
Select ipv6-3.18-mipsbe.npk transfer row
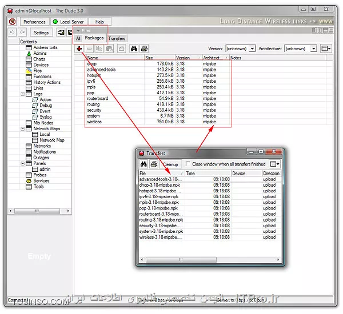210,196
